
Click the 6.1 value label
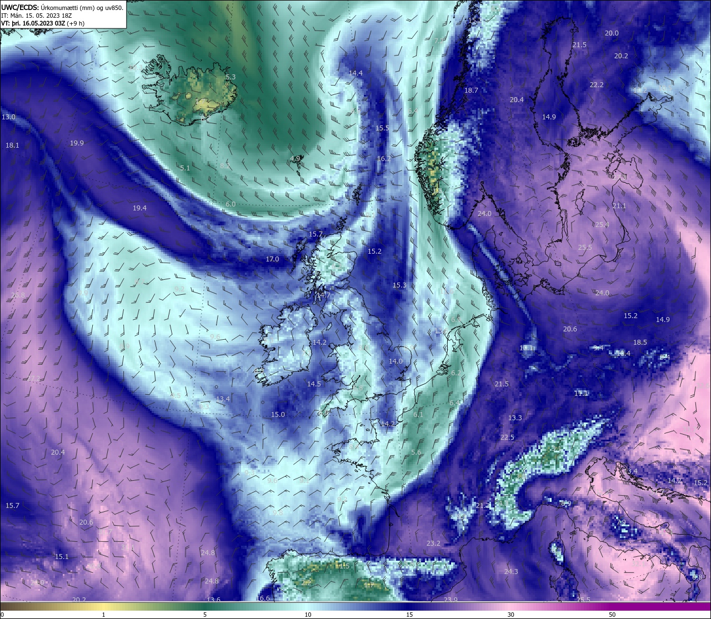tap(418, 414)
